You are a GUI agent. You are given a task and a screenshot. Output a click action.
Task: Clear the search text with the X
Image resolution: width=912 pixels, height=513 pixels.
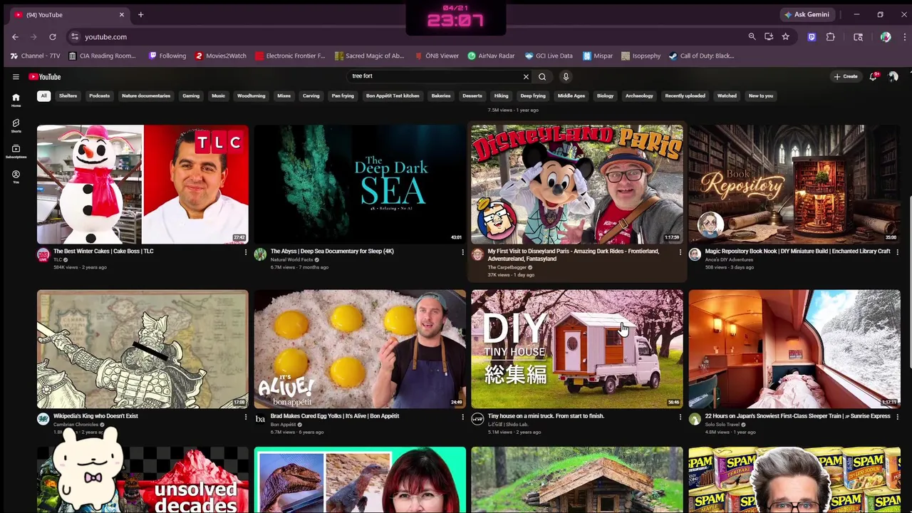tap(526, 76)
